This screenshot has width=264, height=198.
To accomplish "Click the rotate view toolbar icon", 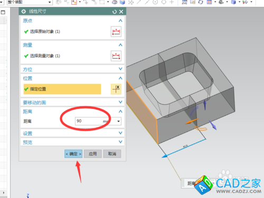I will tap(201, 2).
